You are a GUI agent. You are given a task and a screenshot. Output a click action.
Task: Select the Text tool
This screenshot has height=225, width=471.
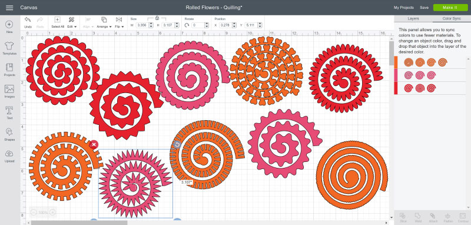(x=9, y=110)
